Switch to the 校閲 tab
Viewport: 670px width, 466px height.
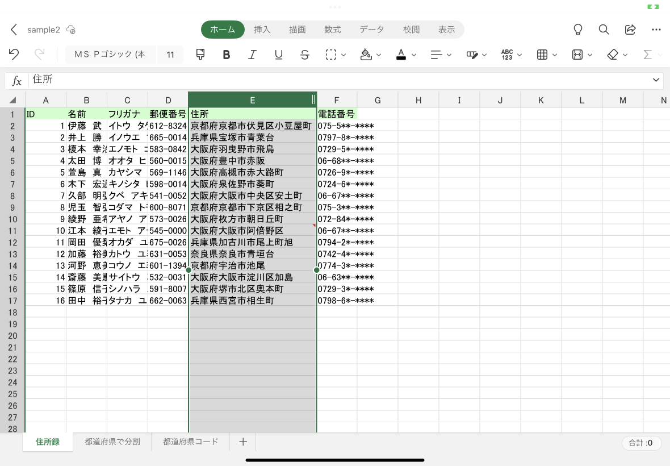[412, 30]
